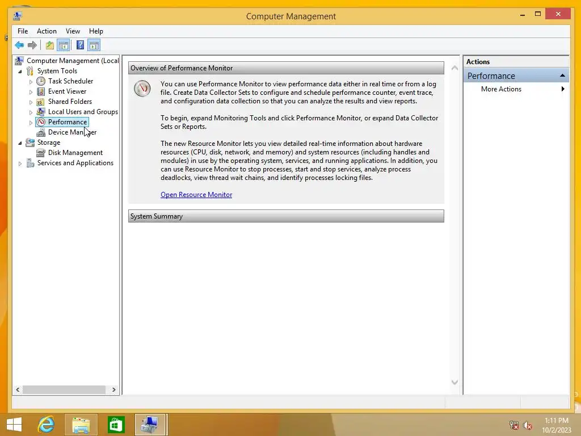This screenshot has height=436, width=581.
Task: Open the View menu
Action: [73, 31]
